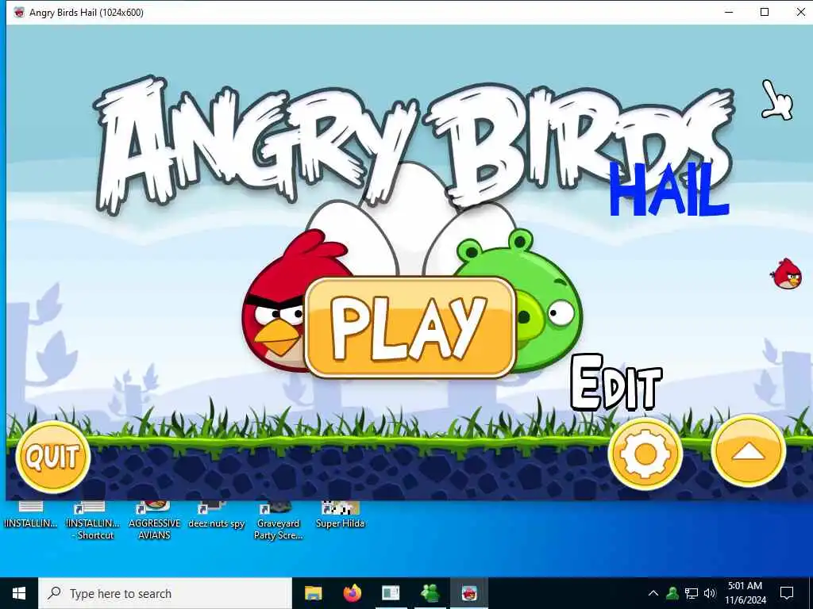Image resolution: width=813 pixels, height=609 pixels.
Task: Open the taskbar app with window icon
Action: [391, 593]
